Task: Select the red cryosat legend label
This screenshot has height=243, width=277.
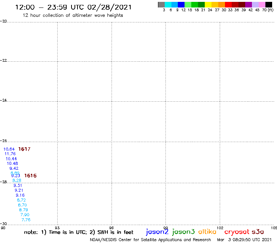Action: coord(237,232)
